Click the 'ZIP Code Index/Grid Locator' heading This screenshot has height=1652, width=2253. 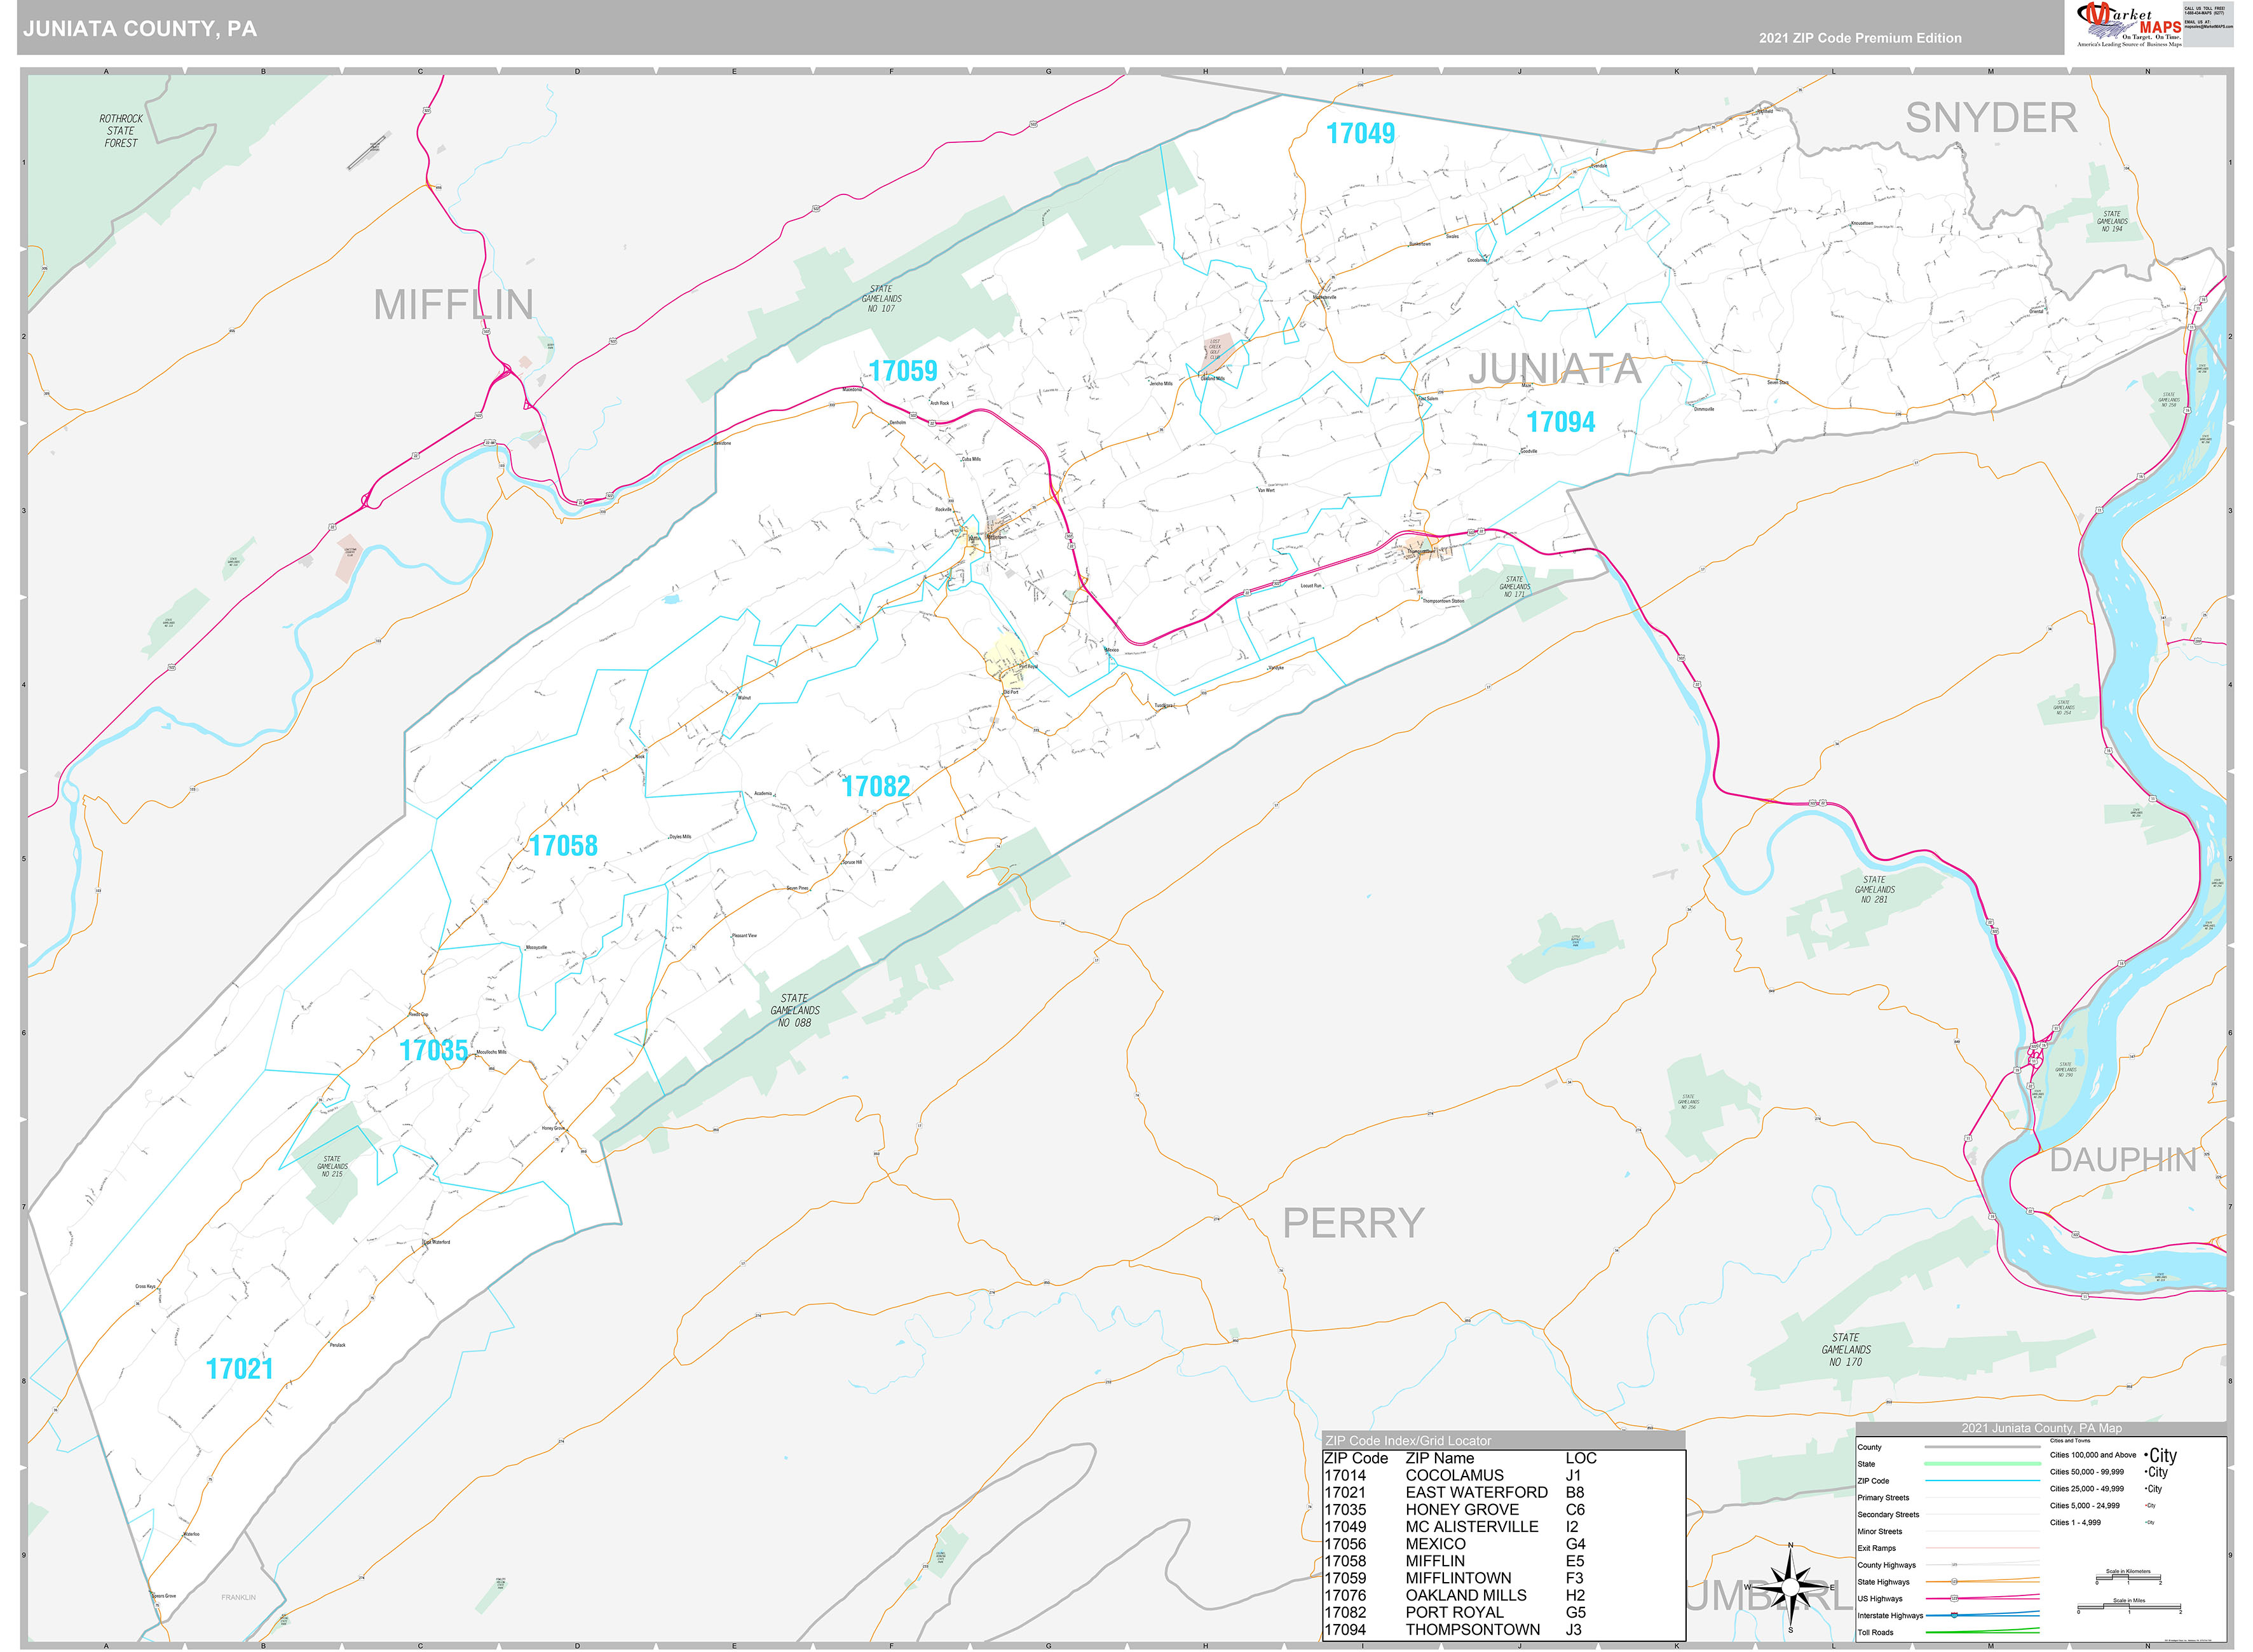[x=1407, y=1441]
